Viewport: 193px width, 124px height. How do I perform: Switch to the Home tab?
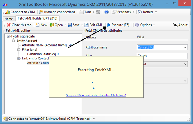click(x=9, y=19)
